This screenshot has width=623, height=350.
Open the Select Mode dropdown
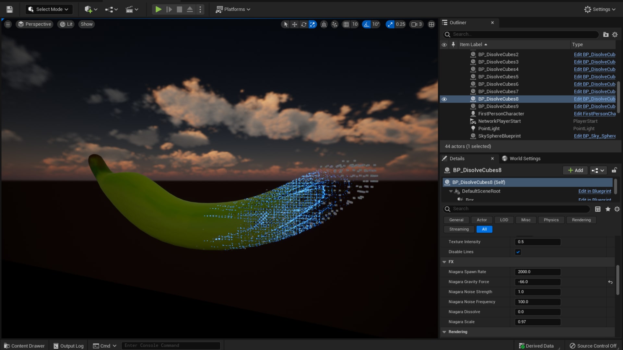tap(49, 9)
